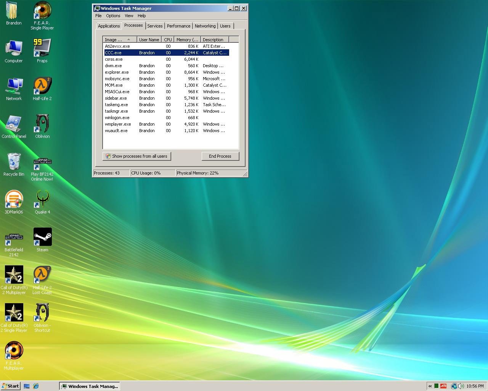Switch to the Users tab
This screenshot has height=391, width=488.
225,26
